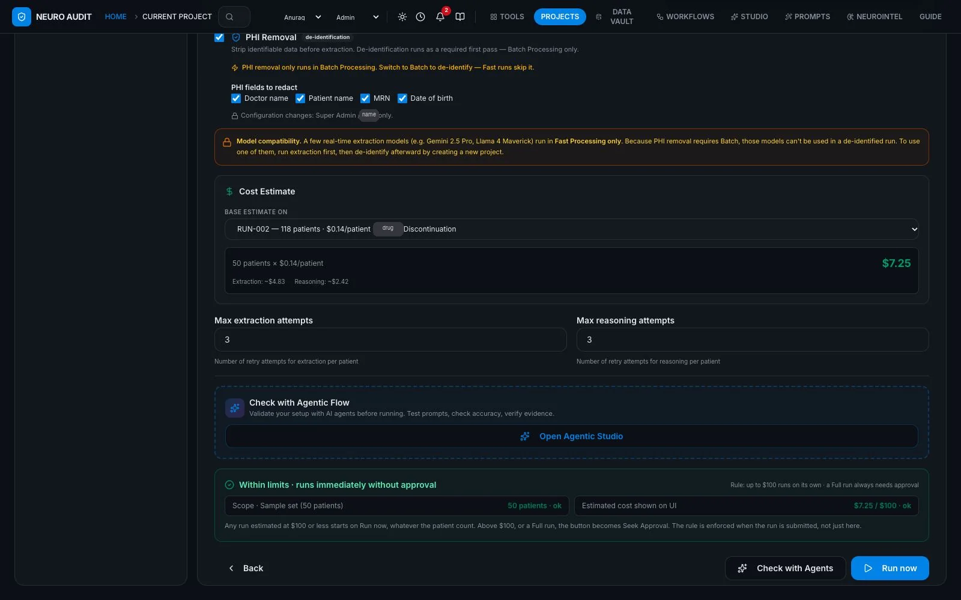
Task: Toggle the PHI Removal checkbox
Action: coord(219,37)
